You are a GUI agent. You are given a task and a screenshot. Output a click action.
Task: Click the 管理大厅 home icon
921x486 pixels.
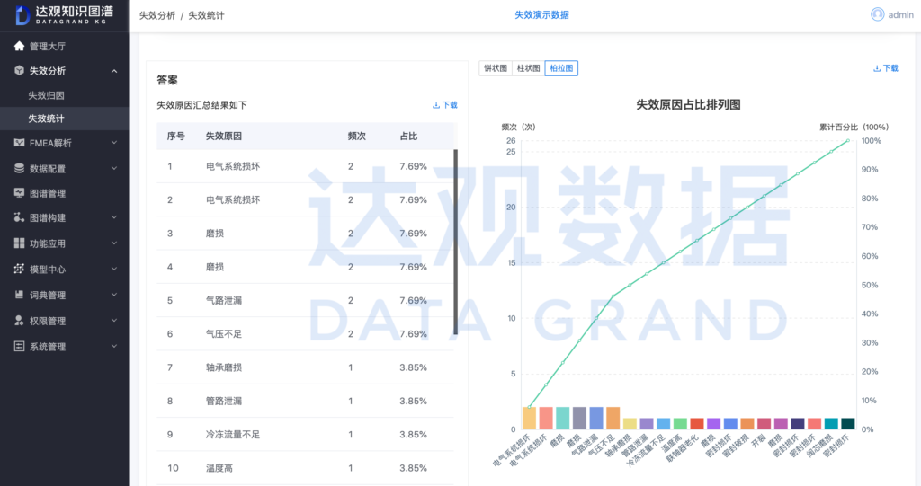coord(20,46)
